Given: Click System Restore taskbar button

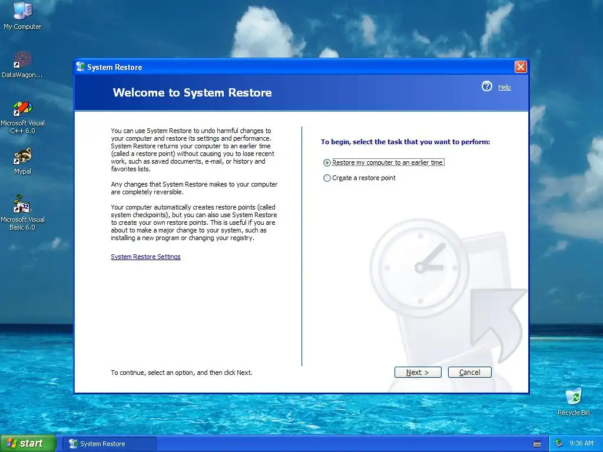Looking at the screenshot, I should point(109,444).
